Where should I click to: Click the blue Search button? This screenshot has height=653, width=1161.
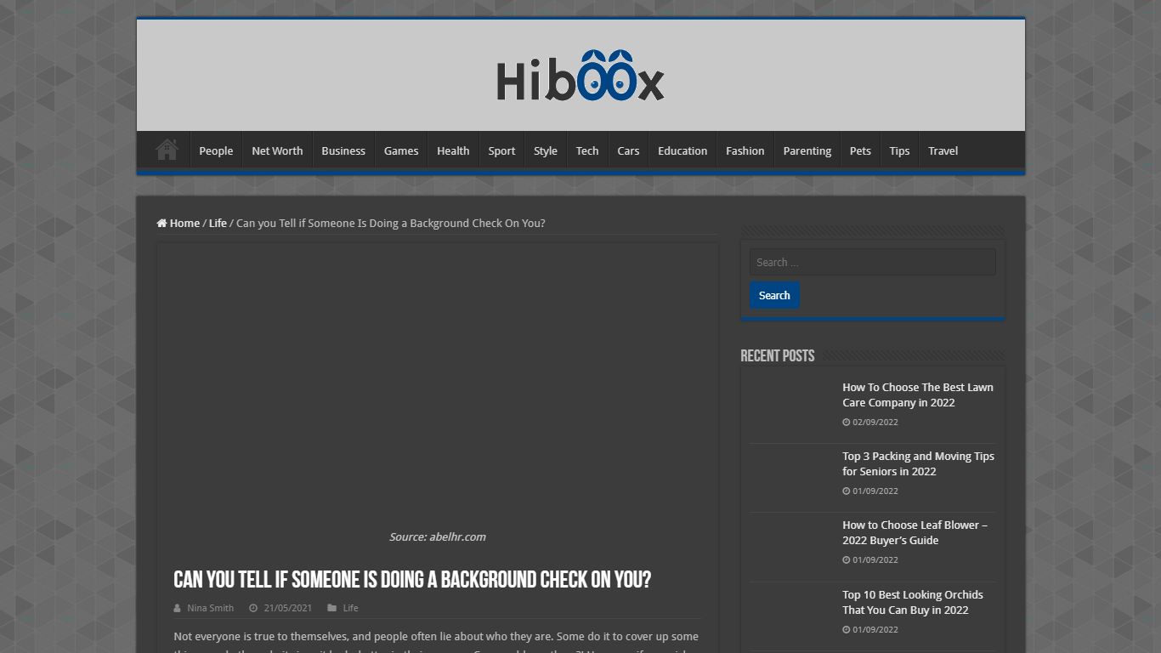[774, 295]
